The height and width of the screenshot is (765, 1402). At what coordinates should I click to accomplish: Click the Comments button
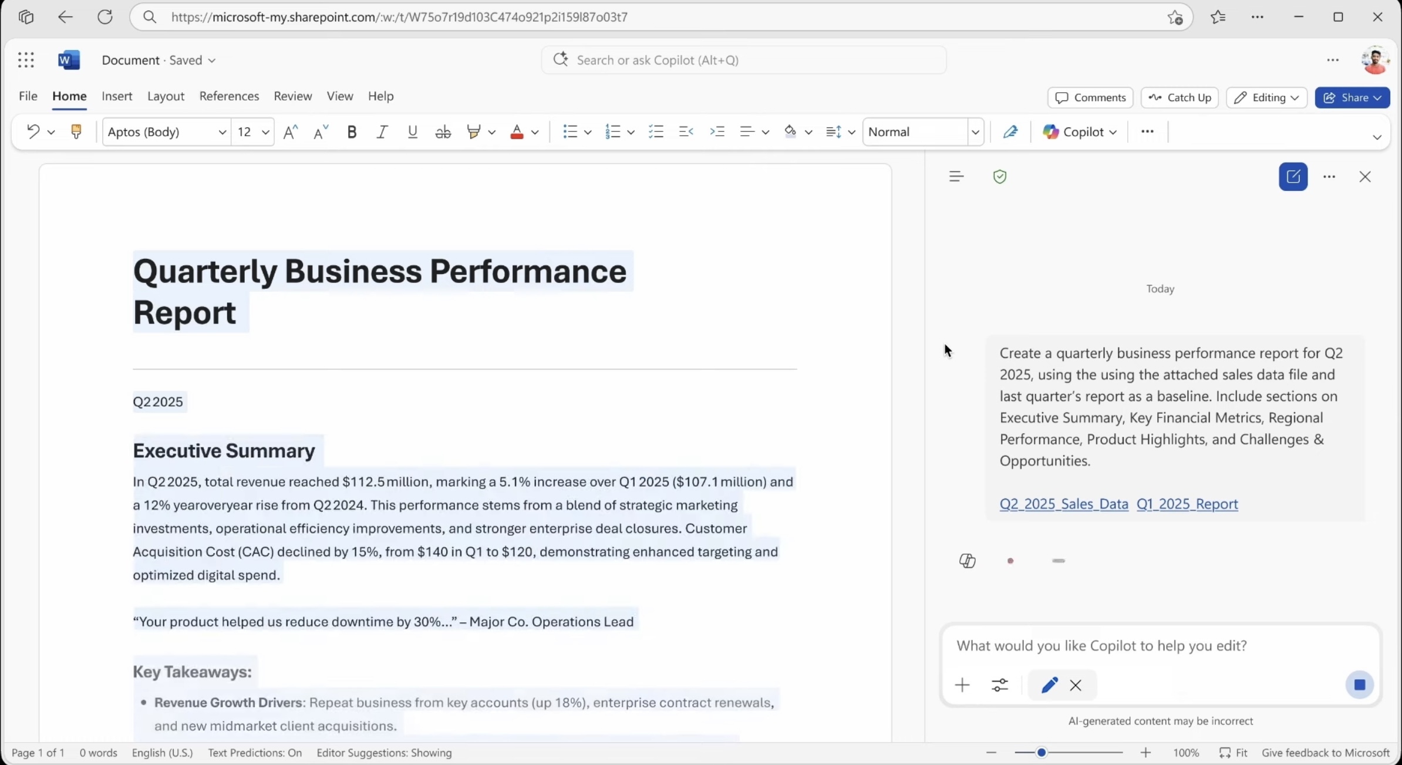pyautogui.click(x=1089, y=97)
